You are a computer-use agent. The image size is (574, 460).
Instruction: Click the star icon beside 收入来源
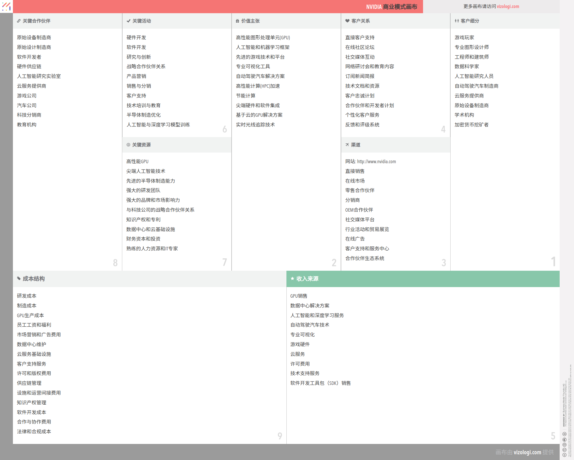pyautogui.click(x=292, y=278)
